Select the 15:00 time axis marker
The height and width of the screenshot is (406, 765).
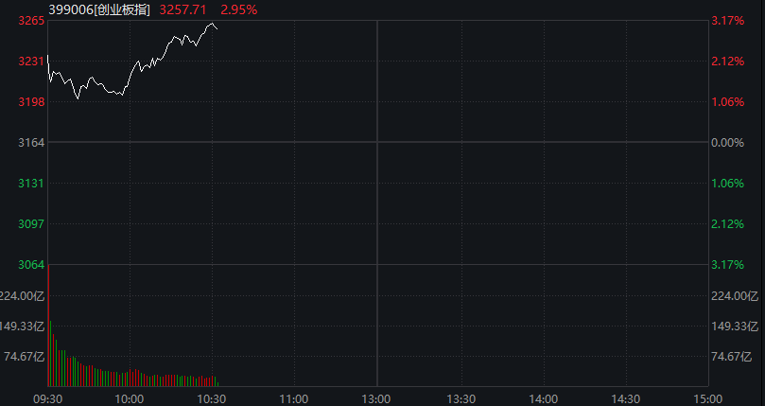tap(707, 399)
